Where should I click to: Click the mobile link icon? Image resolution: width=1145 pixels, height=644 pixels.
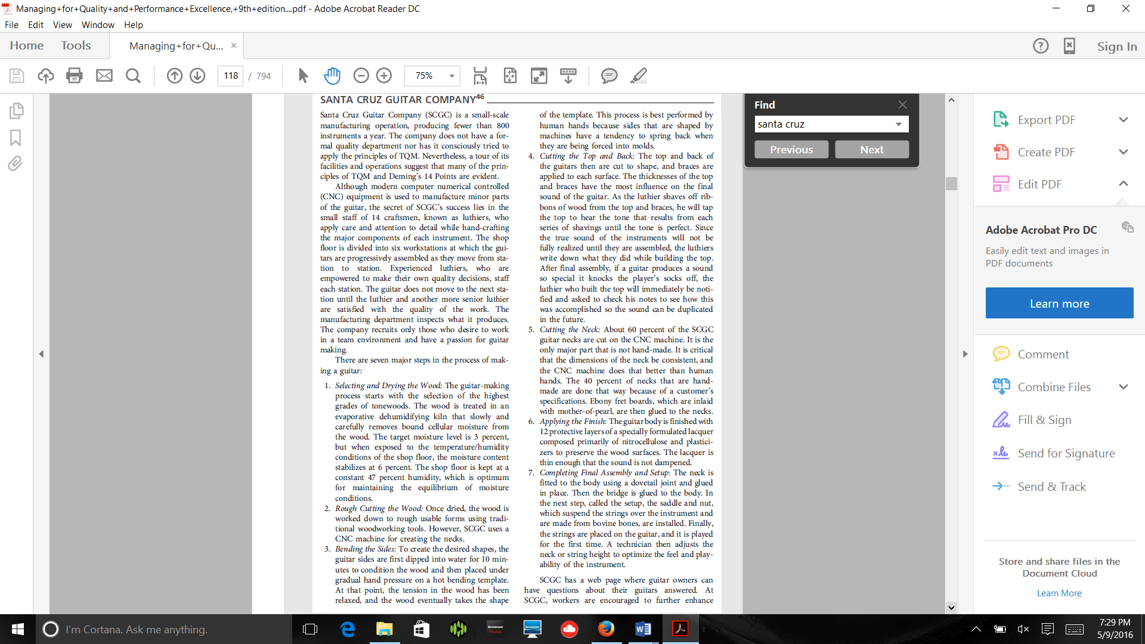coord(1069,46)
